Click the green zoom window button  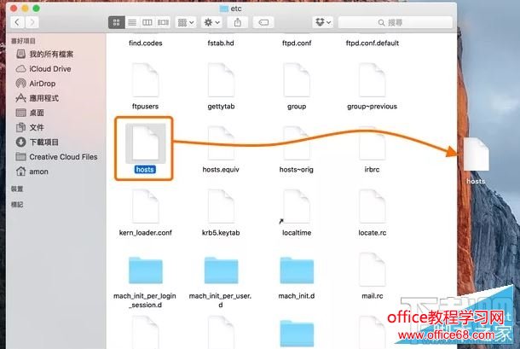[36, 9]
